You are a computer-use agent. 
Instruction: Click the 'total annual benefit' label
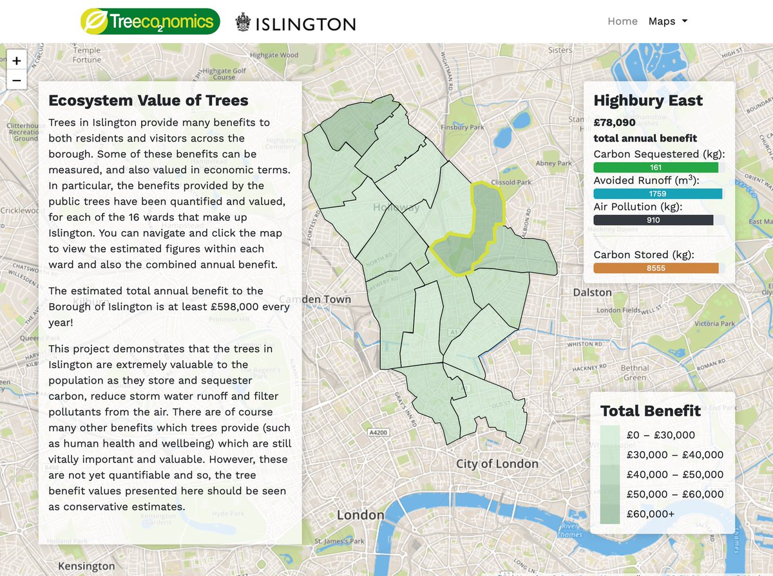click(x=645, y=138)
